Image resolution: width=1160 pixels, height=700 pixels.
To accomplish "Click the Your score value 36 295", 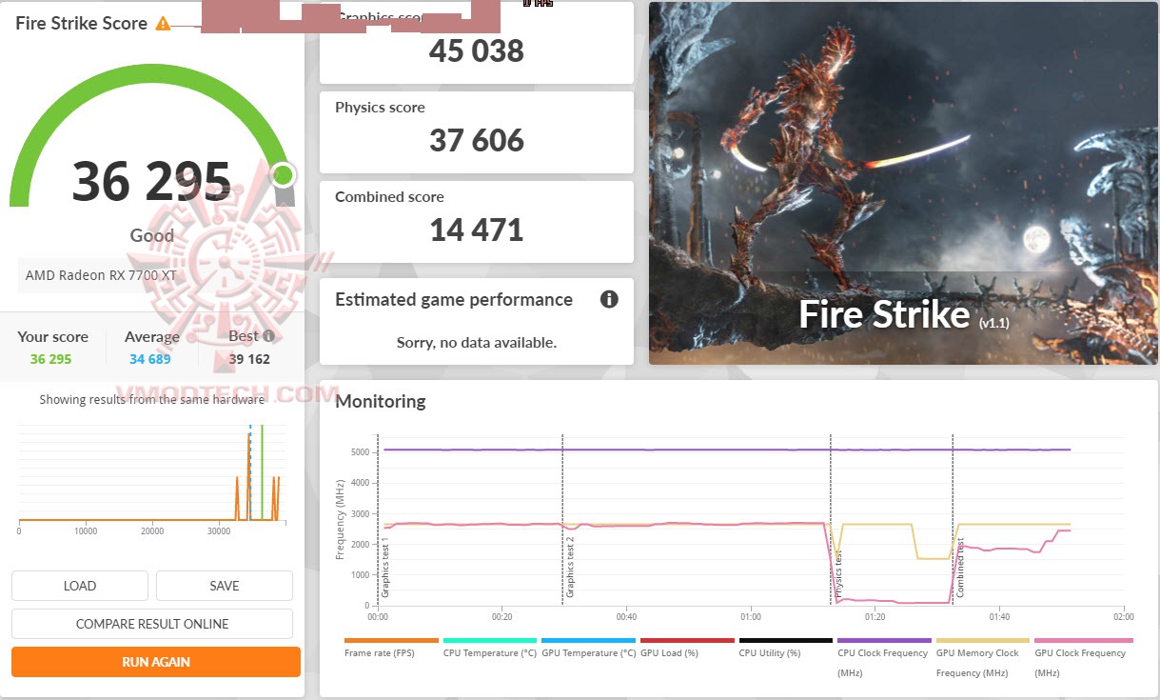I will pos(50,359).
